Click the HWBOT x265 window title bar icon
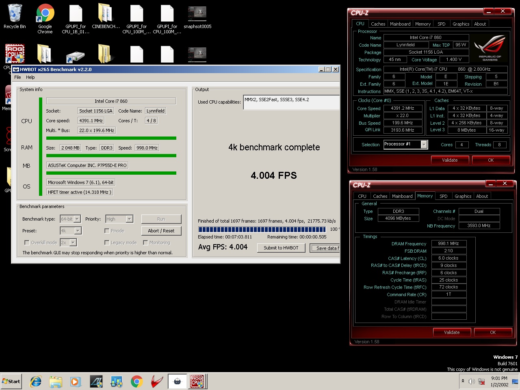The width and height of the screenshot is (520, 390). [x=17, y=69]
